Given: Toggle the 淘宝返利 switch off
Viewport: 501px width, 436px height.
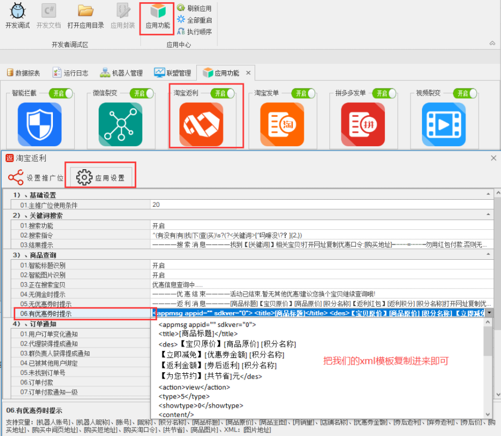Looking at the screenshot, I should coord(223,93).
